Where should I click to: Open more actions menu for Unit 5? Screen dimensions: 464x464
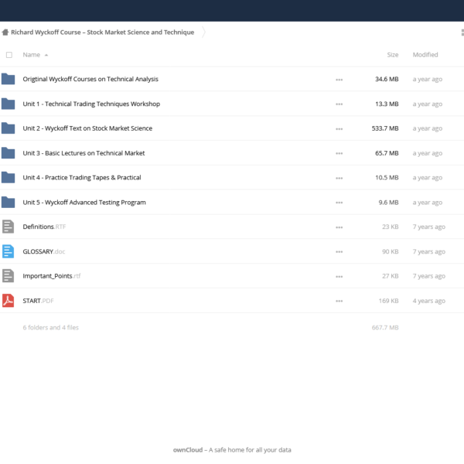[x=339, y=203]
